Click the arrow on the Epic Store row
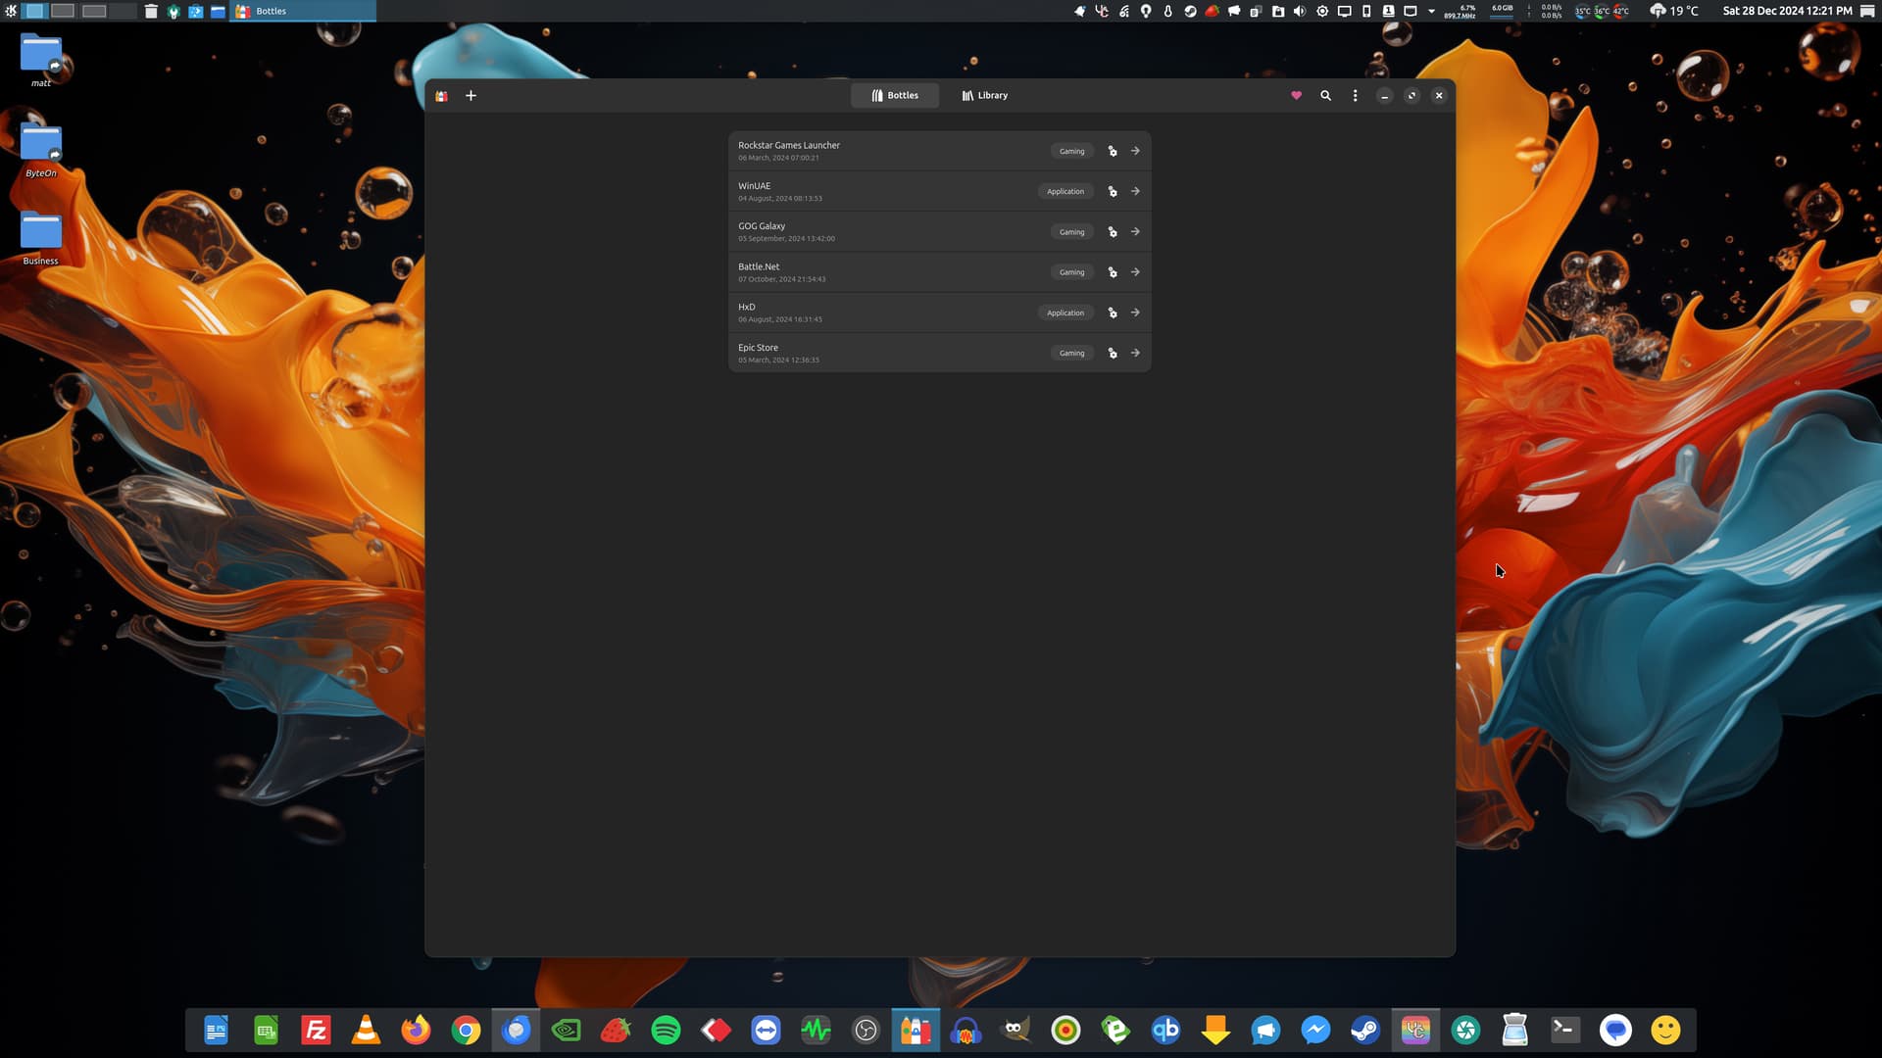 [1135, 353]
